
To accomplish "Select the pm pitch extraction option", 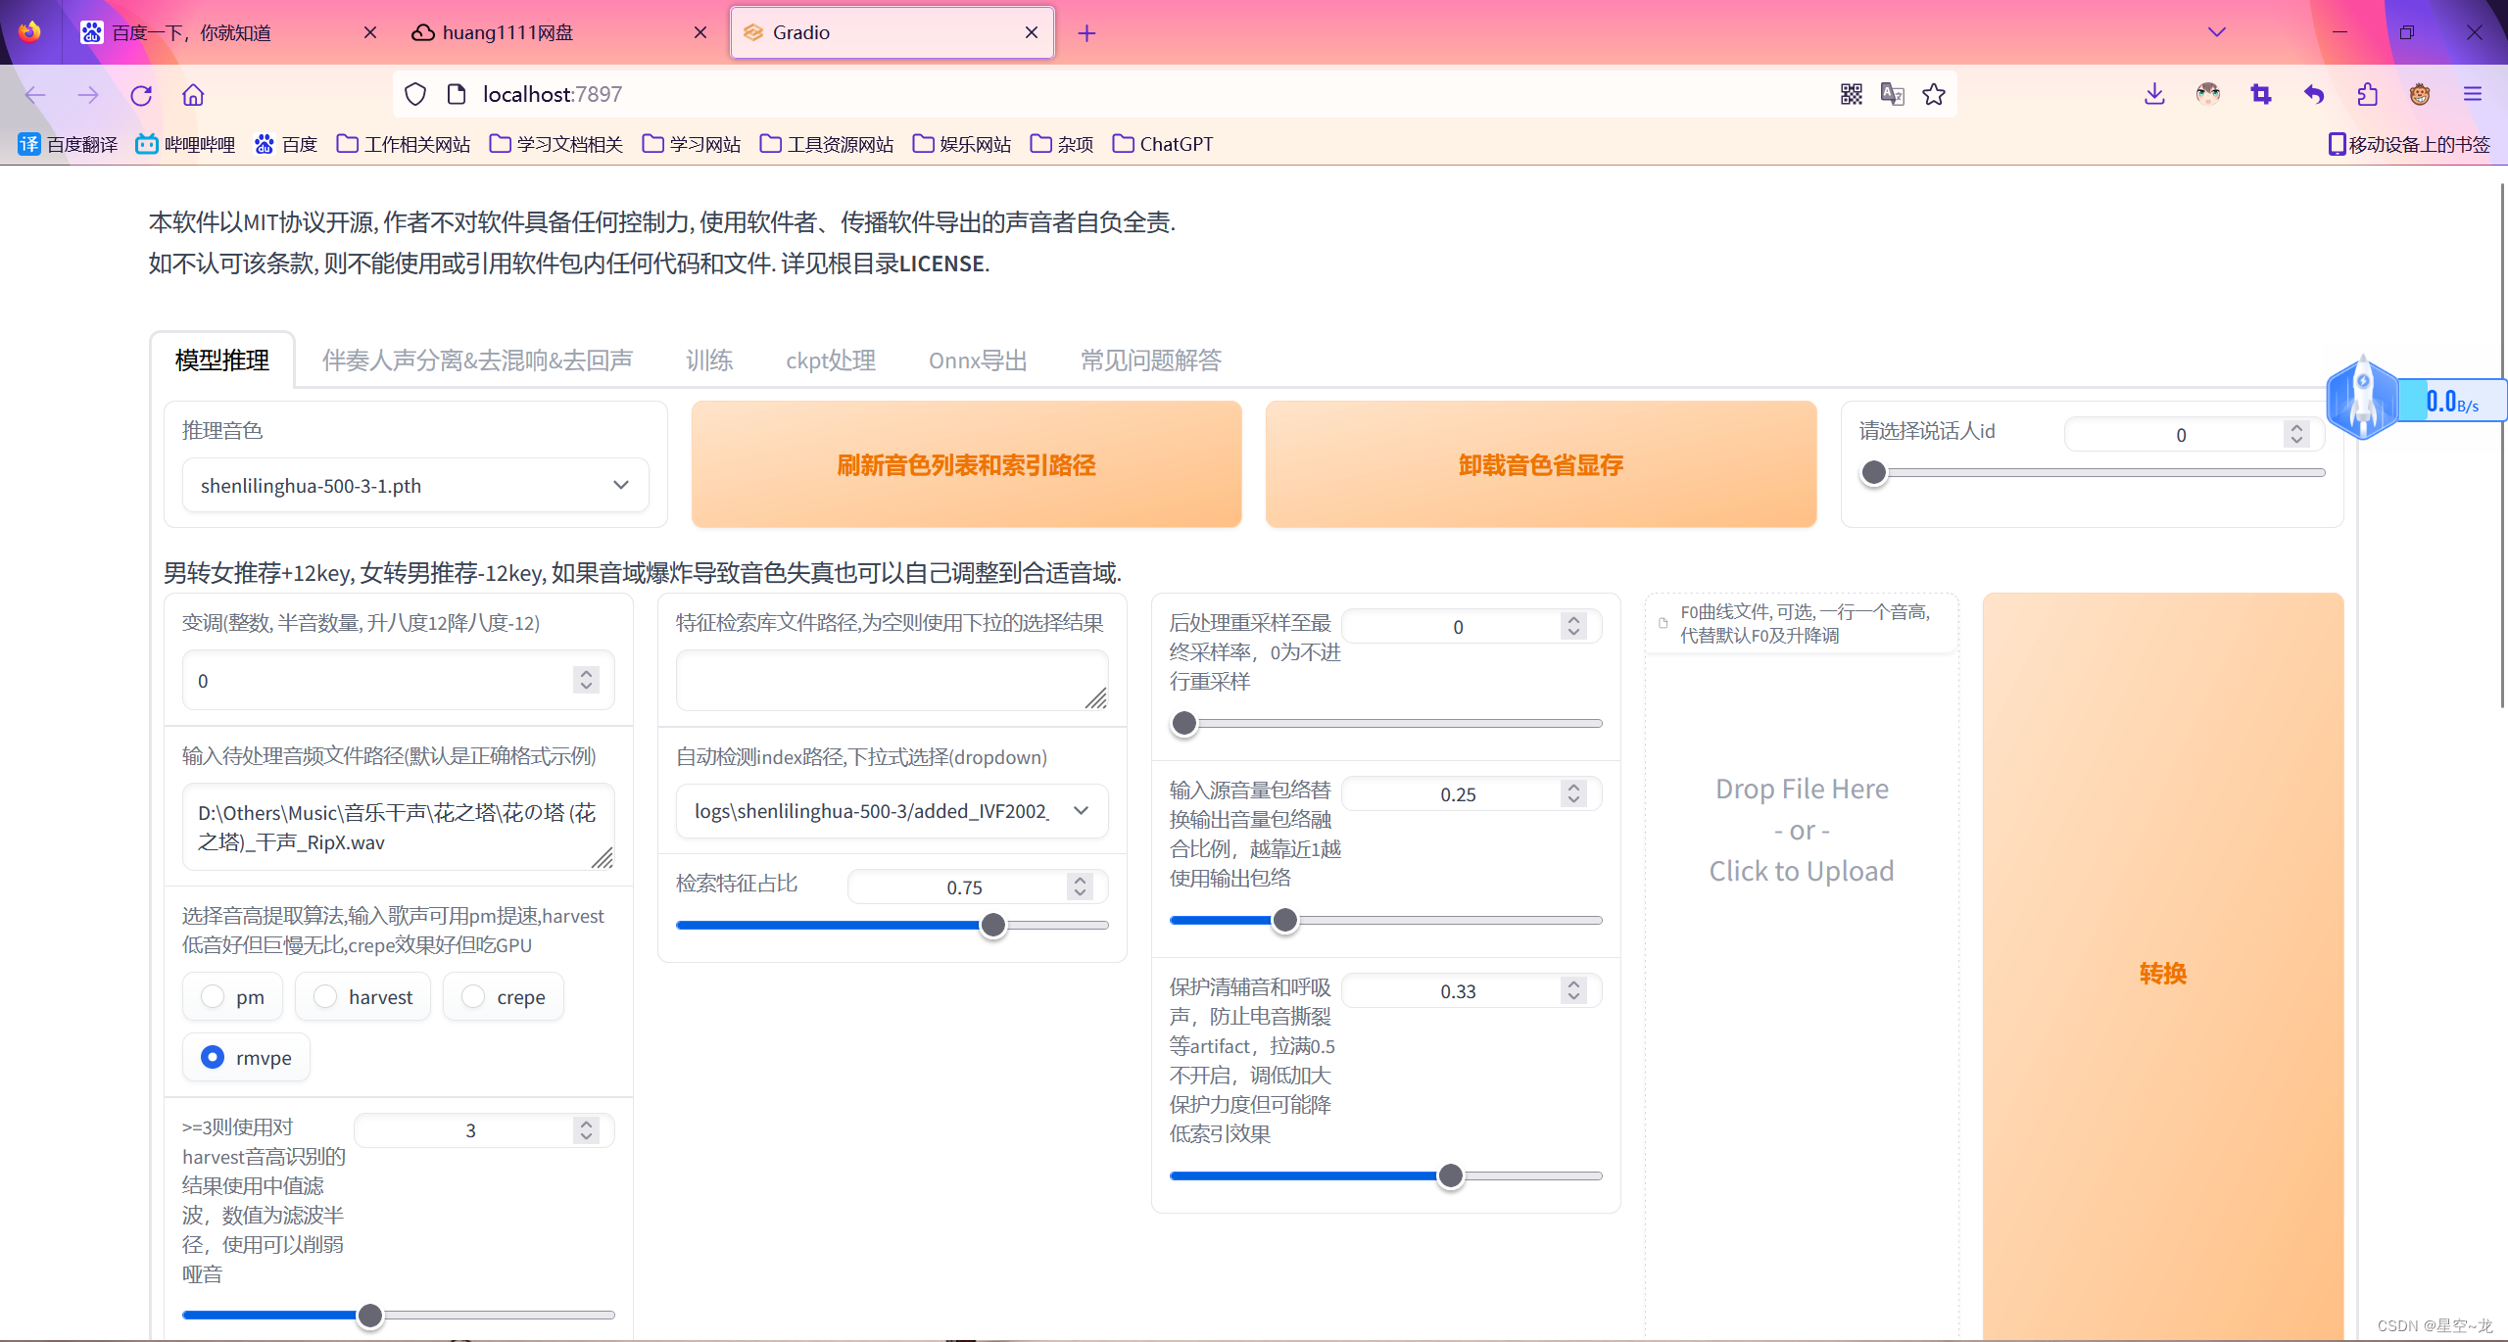I will 213,996.
